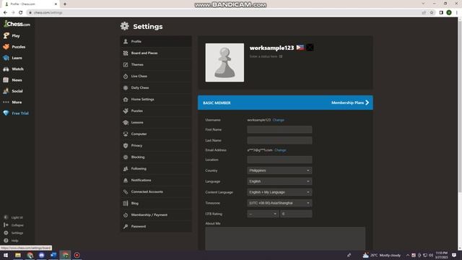The width and height of the screenshot is (462, 260).
Task: Edit the status text under username
Action: point(266,56)
